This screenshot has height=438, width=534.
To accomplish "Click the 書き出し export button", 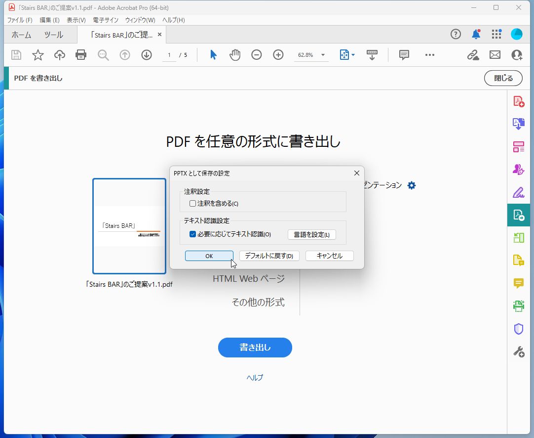I will (x=255, y=348).
